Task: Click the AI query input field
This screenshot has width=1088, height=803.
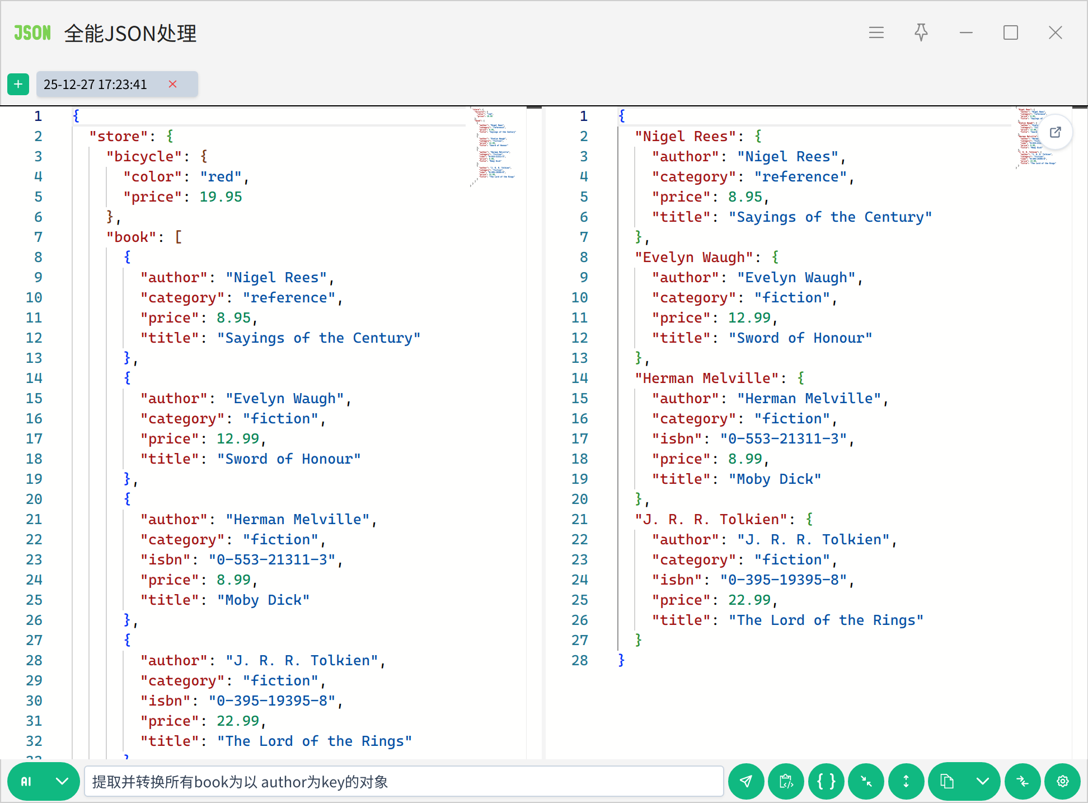Action: [403, 781]
